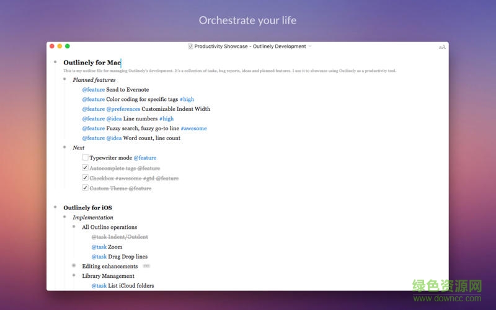Click the ellipsis badge after Editing enhancements

coord(146,266)
